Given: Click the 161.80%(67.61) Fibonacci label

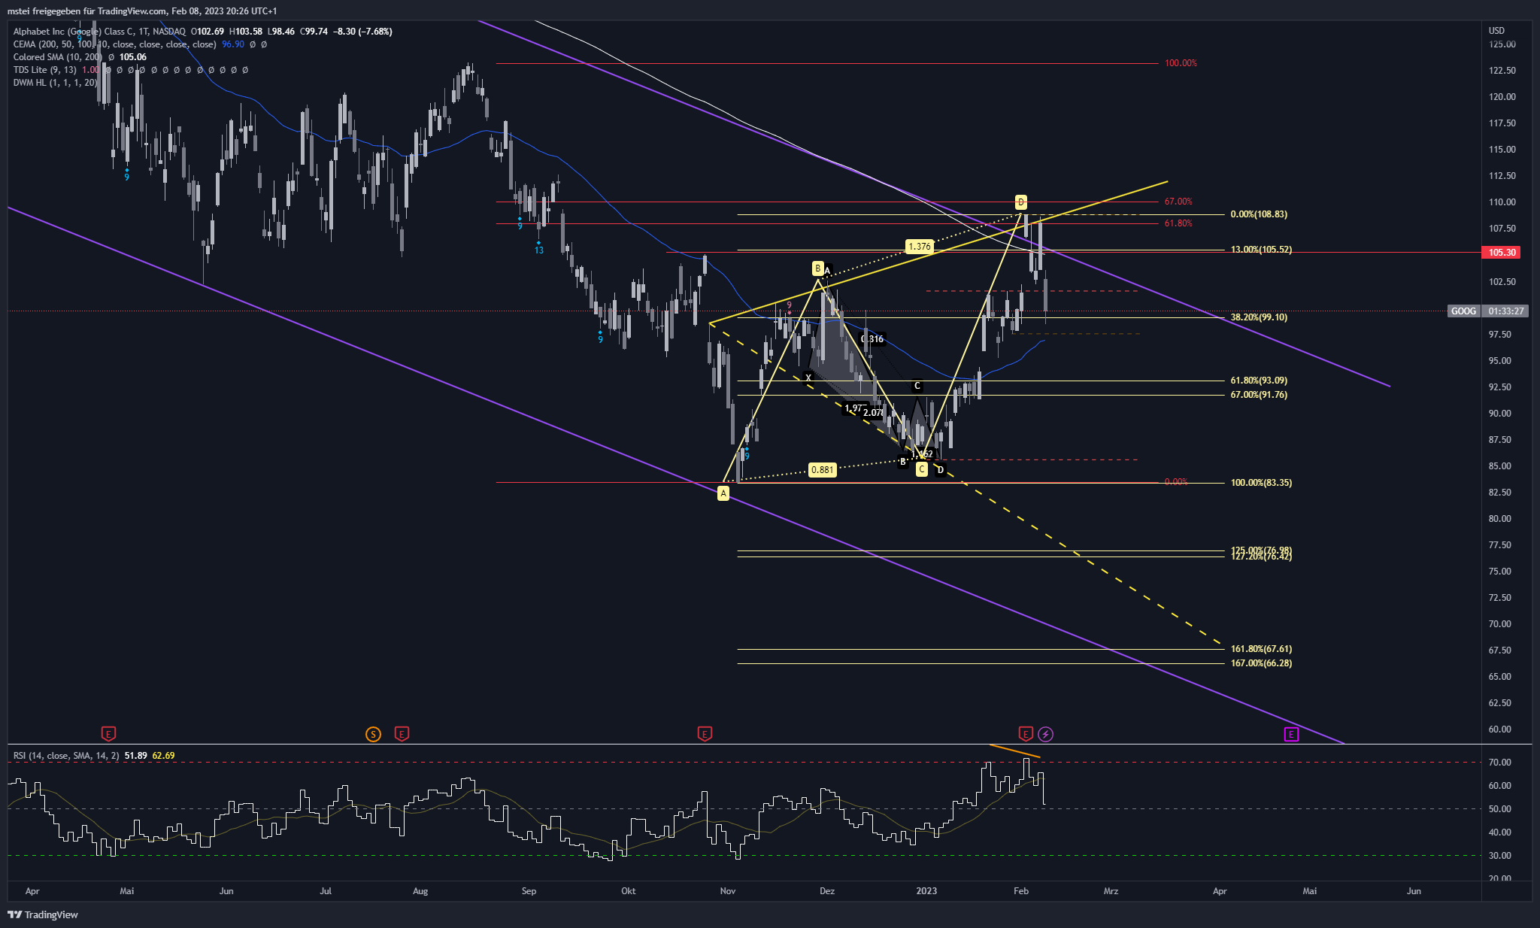Looking at the screenshot, I should coord(1261,649).
